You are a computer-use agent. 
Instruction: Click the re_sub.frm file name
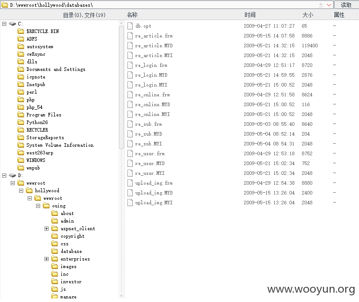[148, 124]
